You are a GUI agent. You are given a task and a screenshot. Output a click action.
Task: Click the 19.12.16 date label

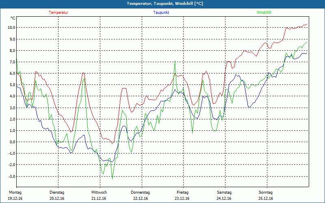pos(15,199)
